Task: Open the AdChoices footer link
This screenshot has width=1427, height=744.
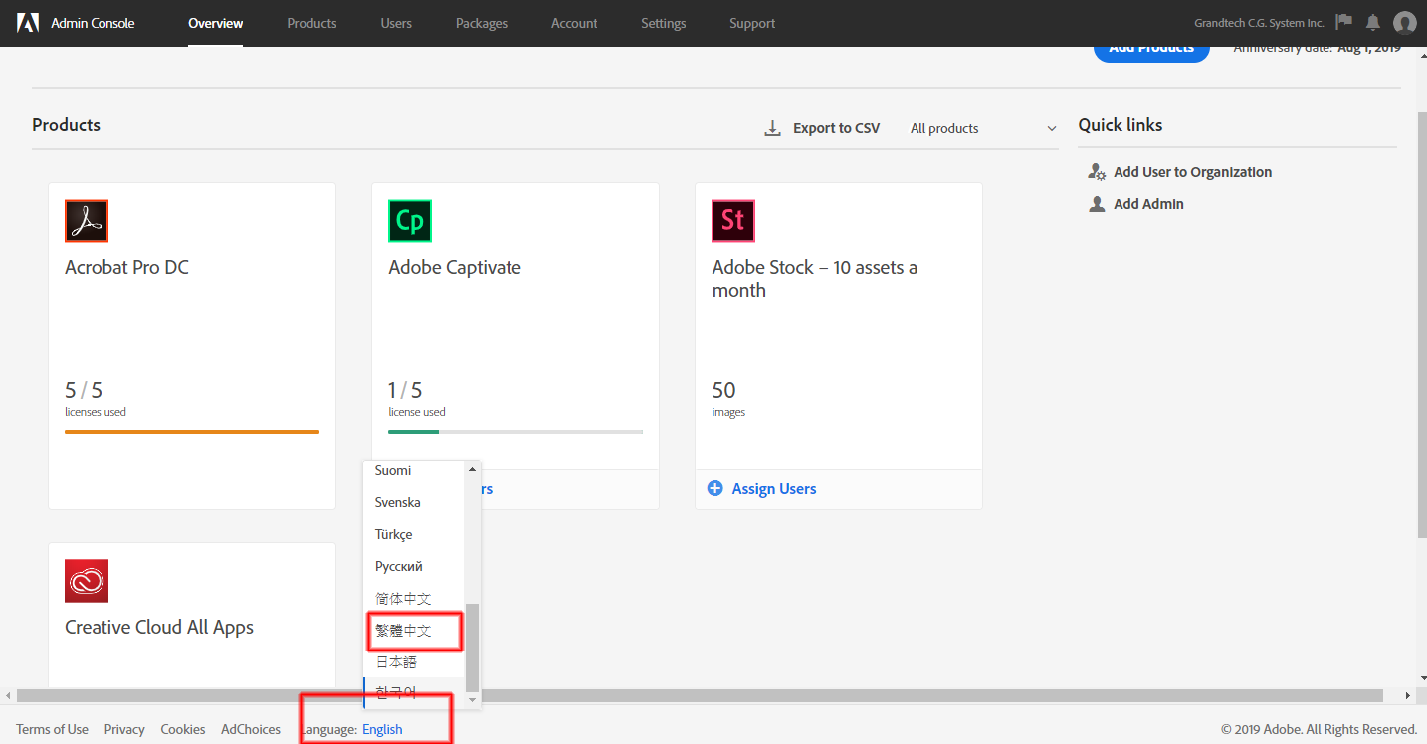Action: [x=251, y=729]
